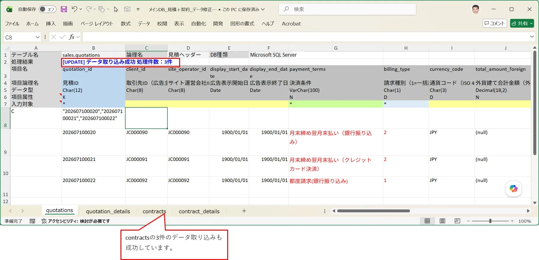Open the redo history dropdown arrow
The image size is (539, 260).
point(95,9)
